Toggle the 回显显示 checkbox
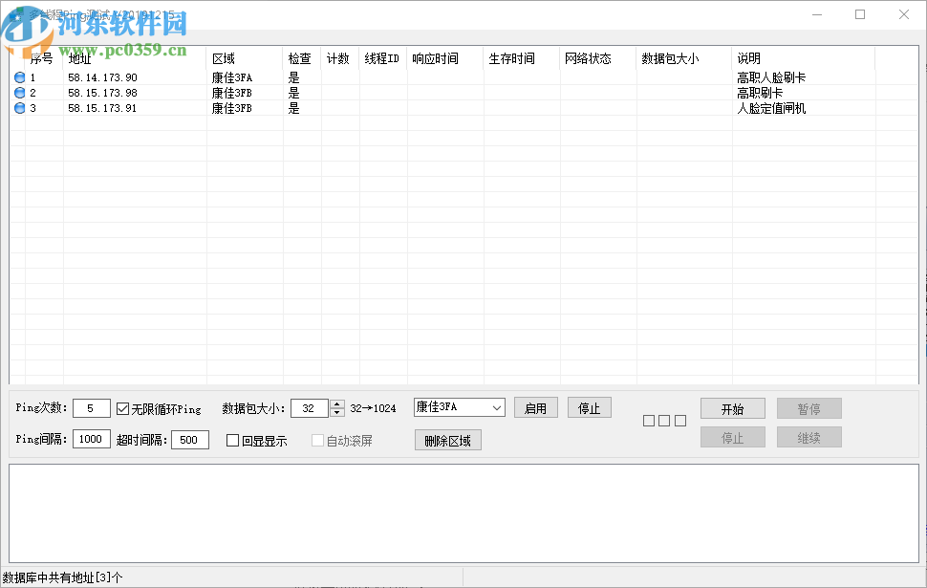927x588 pixels. [x=231, y=440]
